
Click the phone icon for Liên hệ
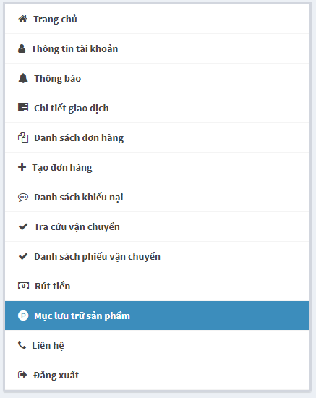pos(22,345)
